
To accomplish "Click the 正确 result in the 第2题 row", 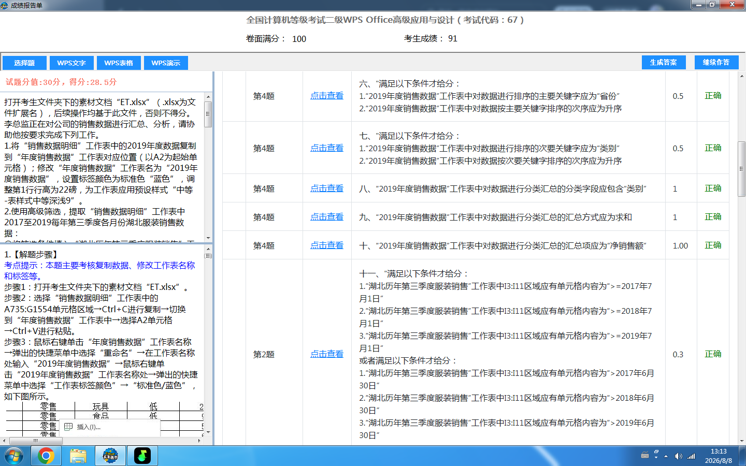I will [713, 354].
